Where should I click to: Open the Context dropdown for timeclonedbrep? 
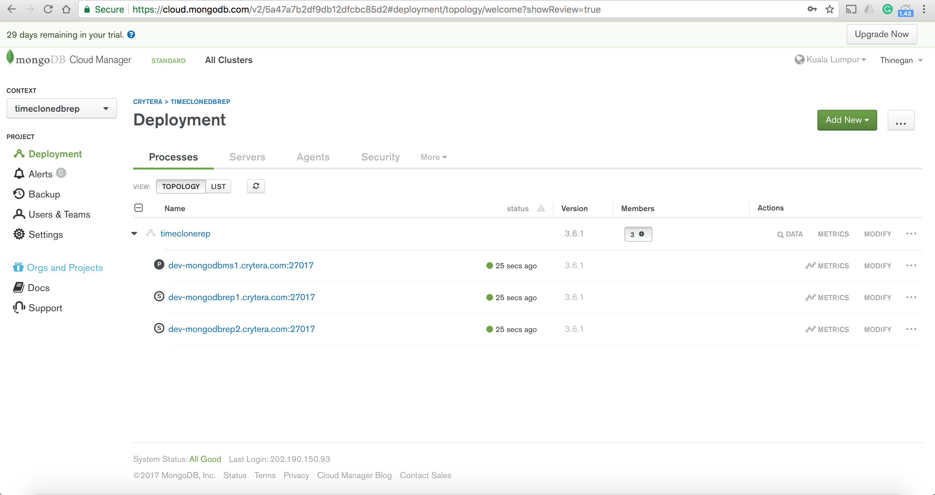pos(61,108)
